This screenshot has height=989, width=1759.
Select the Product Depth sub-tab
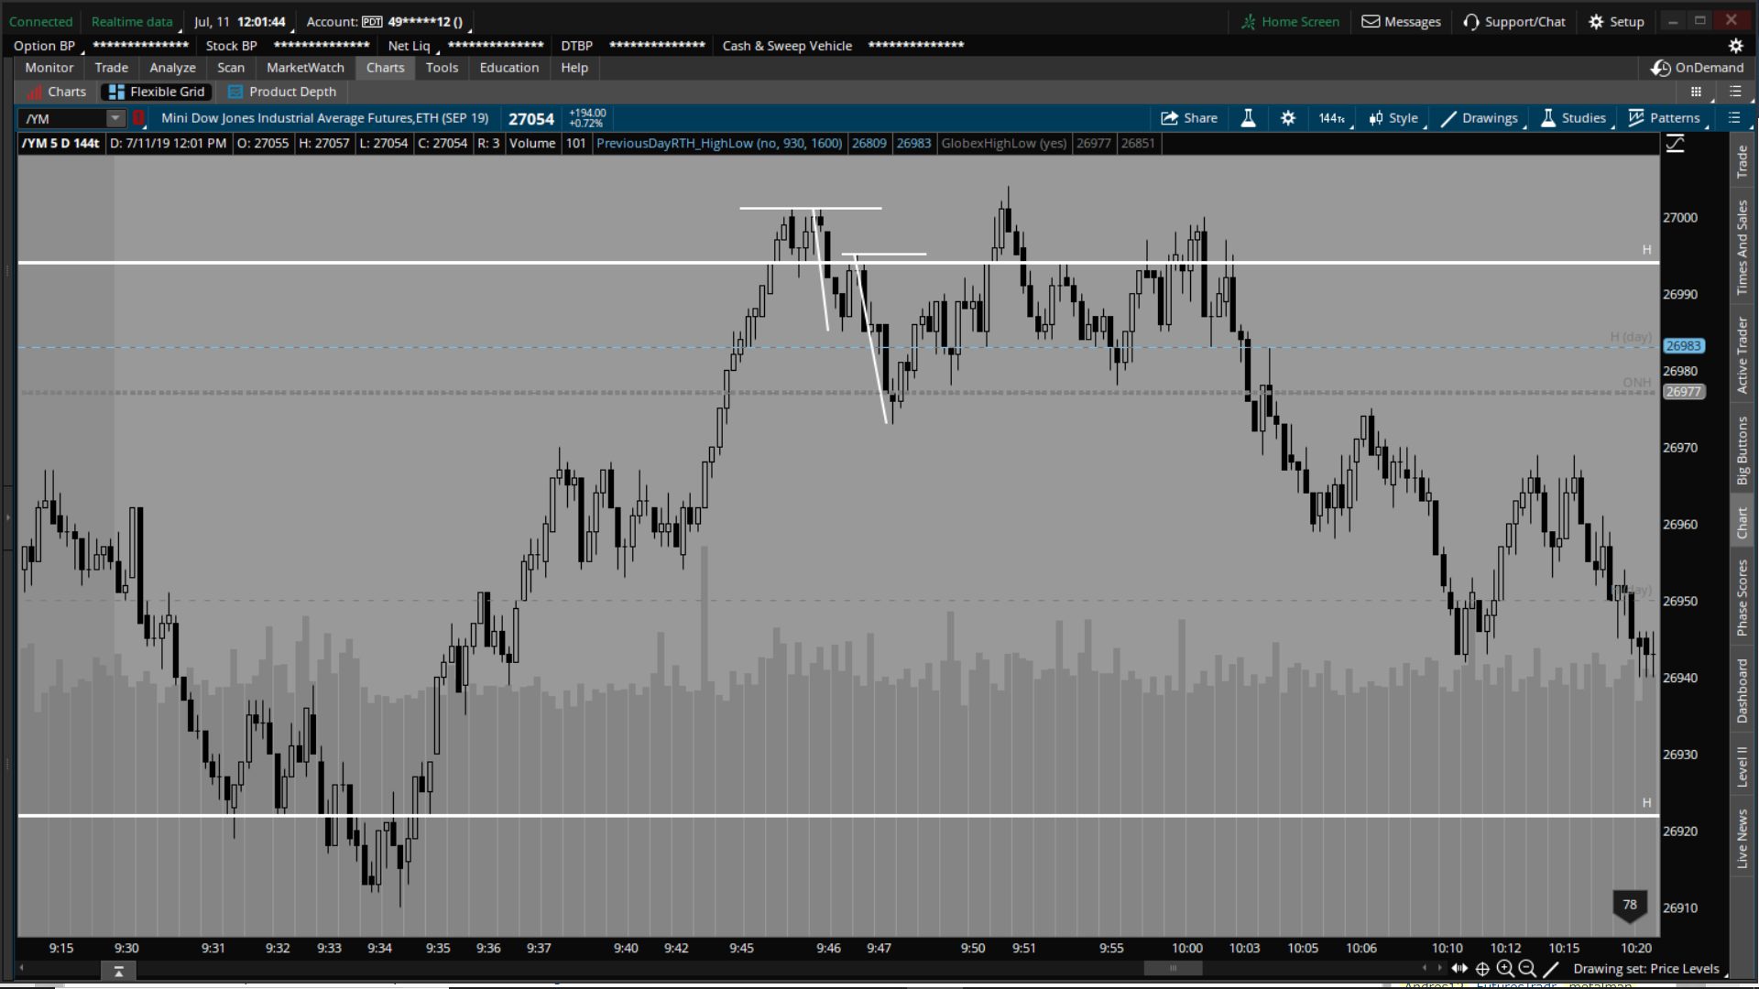point(282,92)
